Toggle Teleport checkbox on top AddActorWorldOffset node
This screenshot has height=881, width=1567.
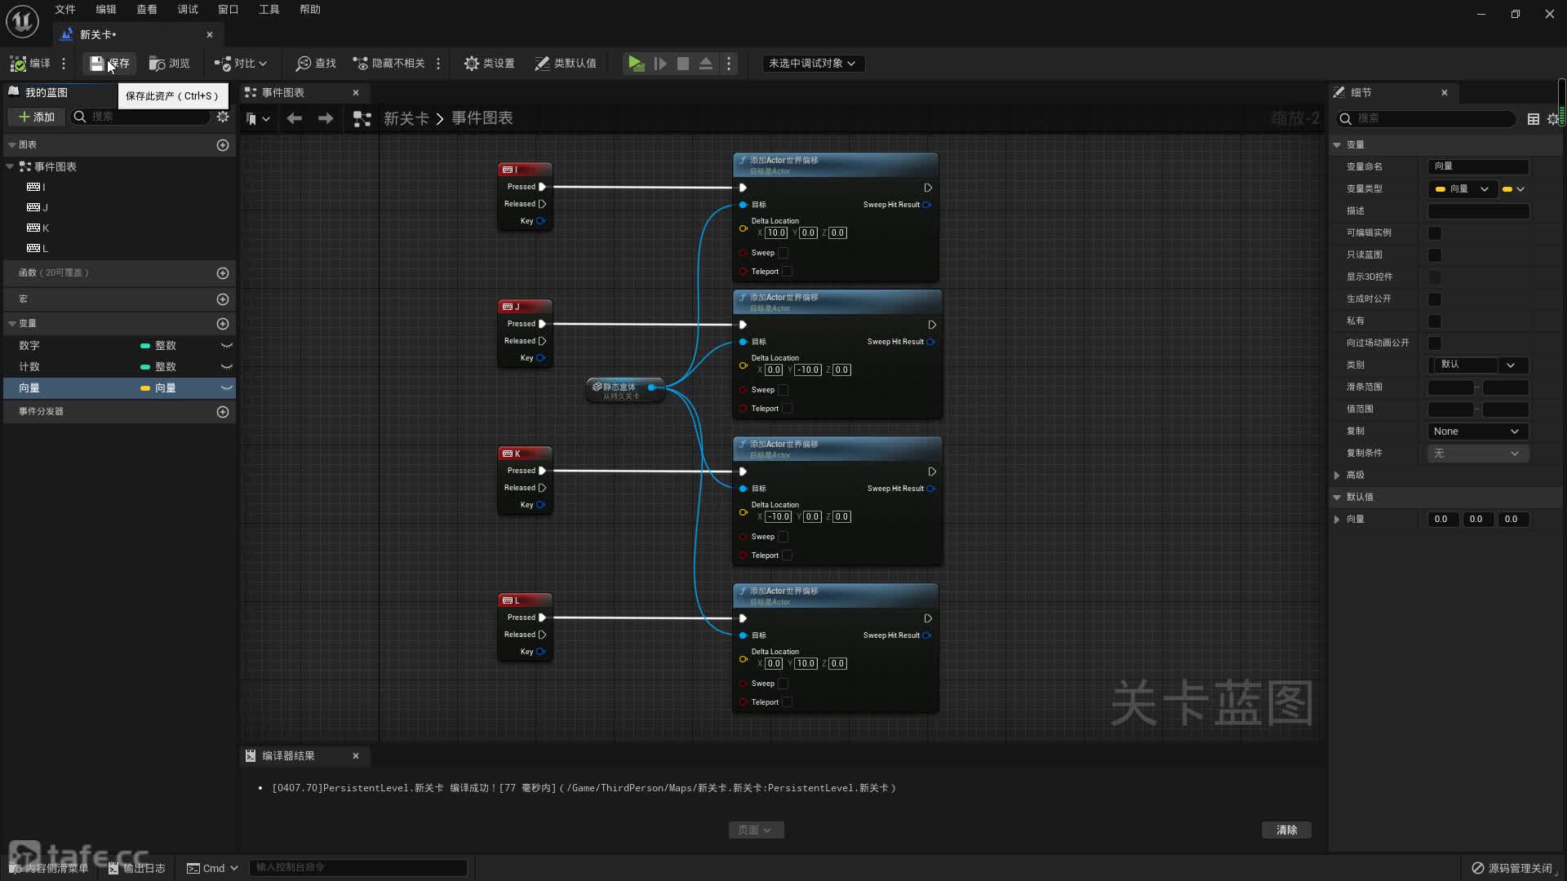pos(788,272)
